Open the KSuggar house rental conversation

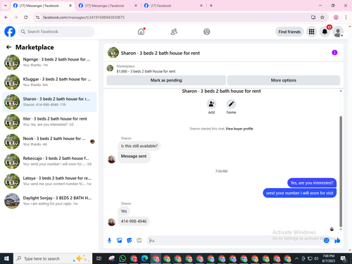(49, 82)
